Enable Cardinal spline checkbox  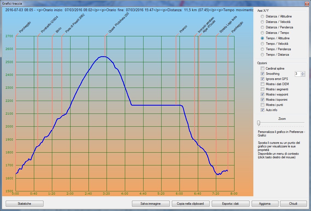pyautogui.click(x=263, y=69)
